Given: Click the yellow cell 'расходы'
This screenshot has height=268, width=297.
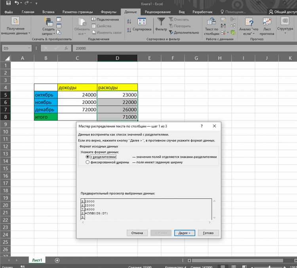Looking at the screenshot, I should 118,88.
